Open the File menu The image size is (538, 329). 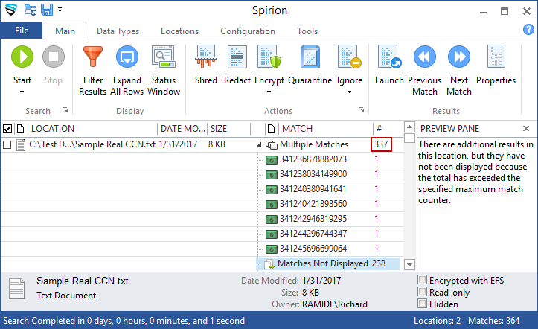click(22, 31)
